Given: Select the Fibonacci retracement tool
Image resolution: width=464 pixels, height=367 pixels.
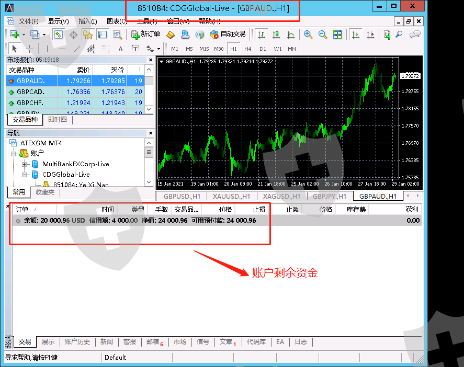Looking at the screenshot, I should click(x=106, y=49).
